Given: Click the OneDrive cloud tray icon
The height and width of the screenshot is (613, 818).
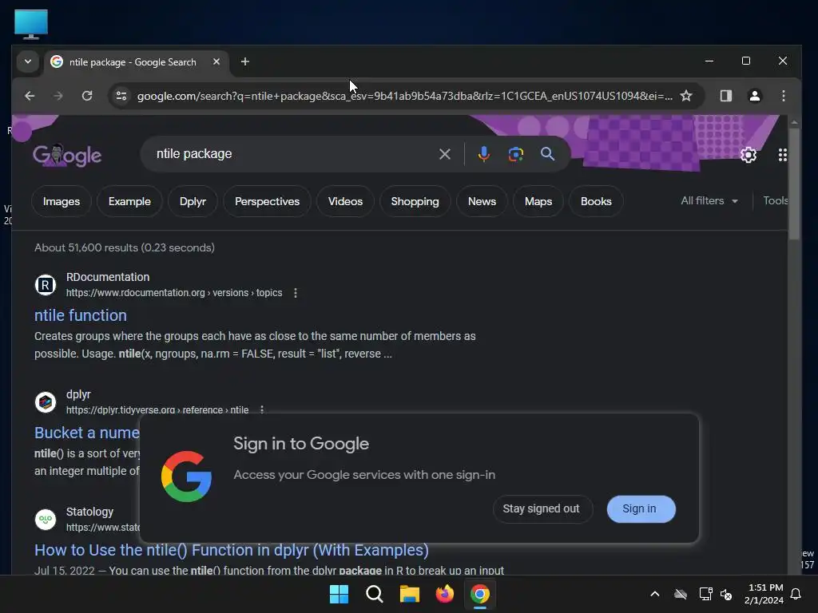Looking at the screenshot, I should [681, 594].
